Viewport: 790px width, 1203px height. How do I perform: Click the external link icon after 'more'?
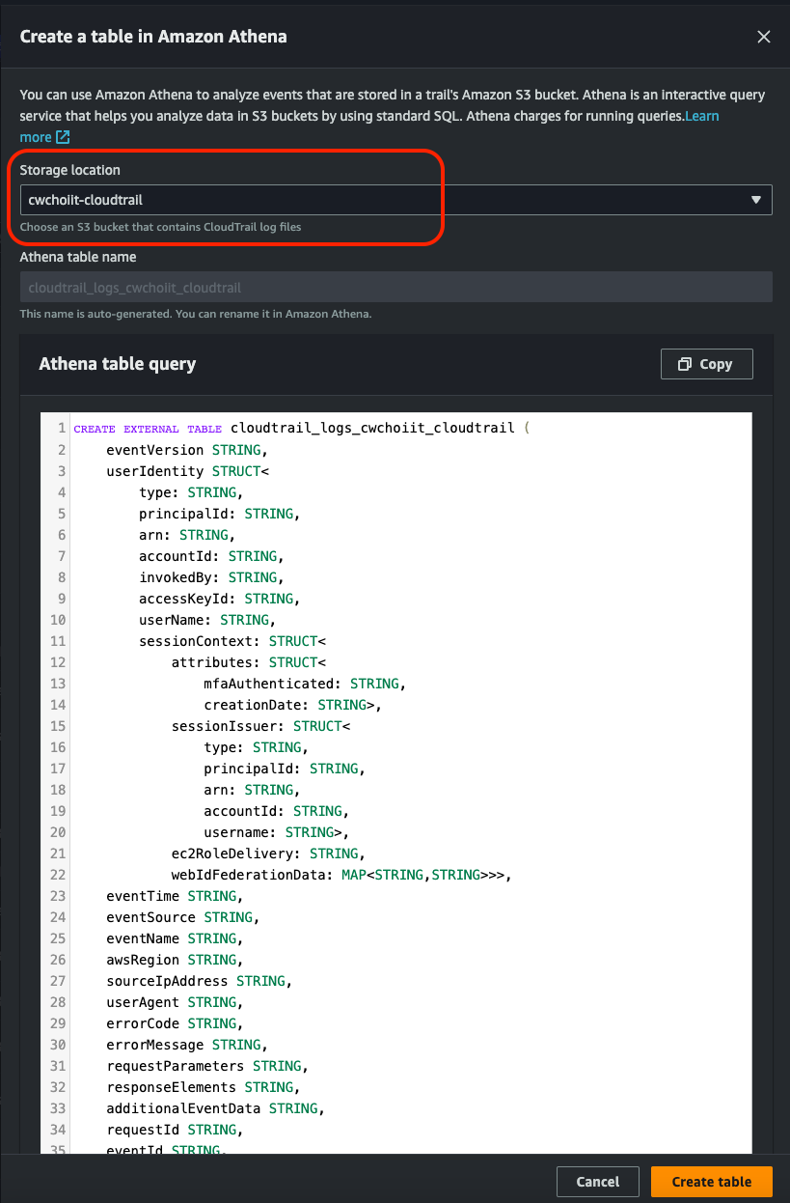pyautogui.click(x=63, y=137)
